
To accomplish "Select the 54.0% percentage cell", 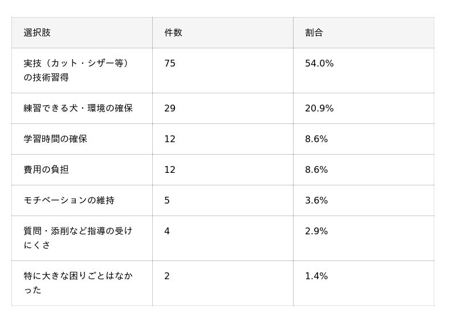I will point(364,71).
